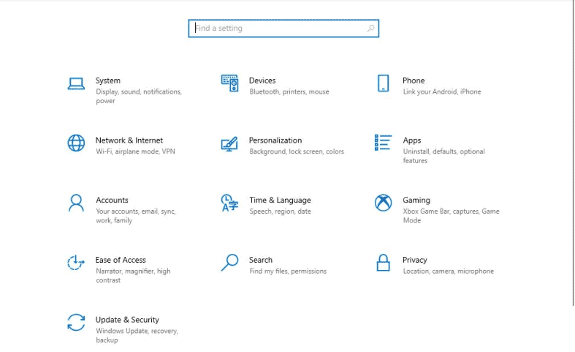Open Gaming settings title text
This screenshot has width=575, height=352.
[x=416, y=200]
